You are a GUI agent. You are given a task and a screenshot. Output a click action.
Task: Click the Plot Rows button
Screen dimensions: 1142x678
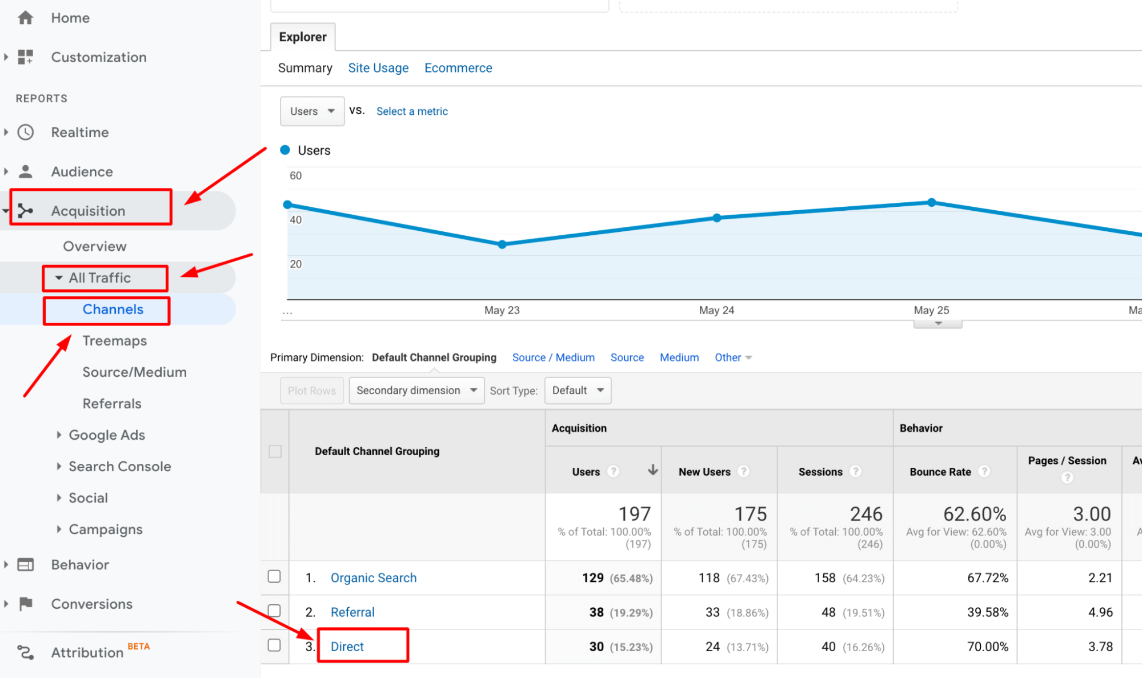tap(312, 390)
